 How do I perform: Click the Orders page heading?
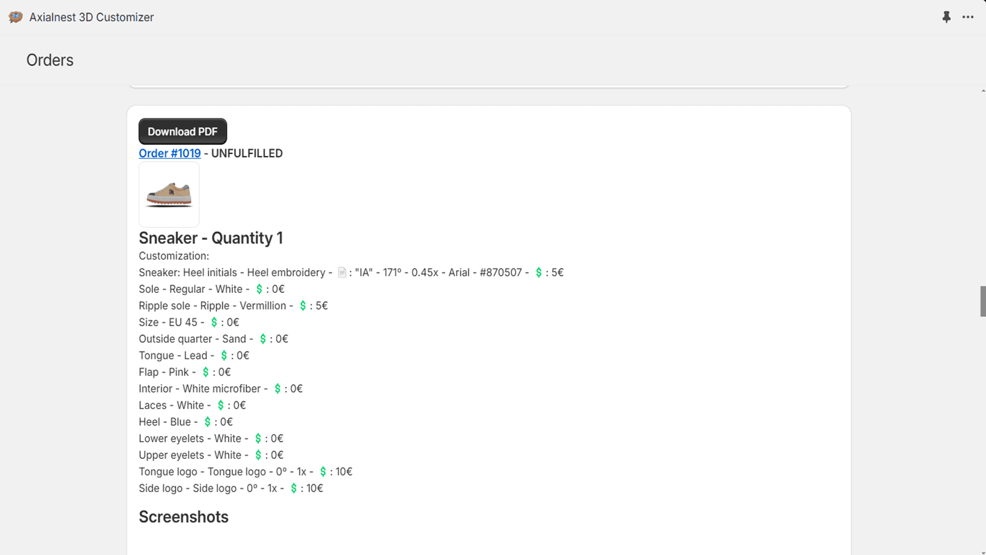pos(50,60)
